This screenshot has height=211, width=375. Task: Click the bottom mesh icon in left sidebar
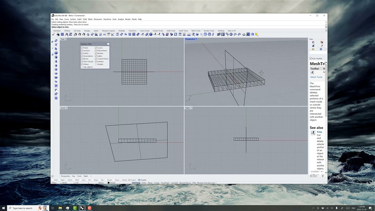[x=56, y=98]
